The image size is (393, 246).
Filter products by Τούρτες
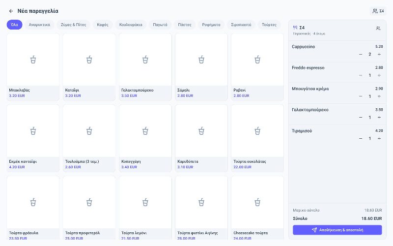269,25
